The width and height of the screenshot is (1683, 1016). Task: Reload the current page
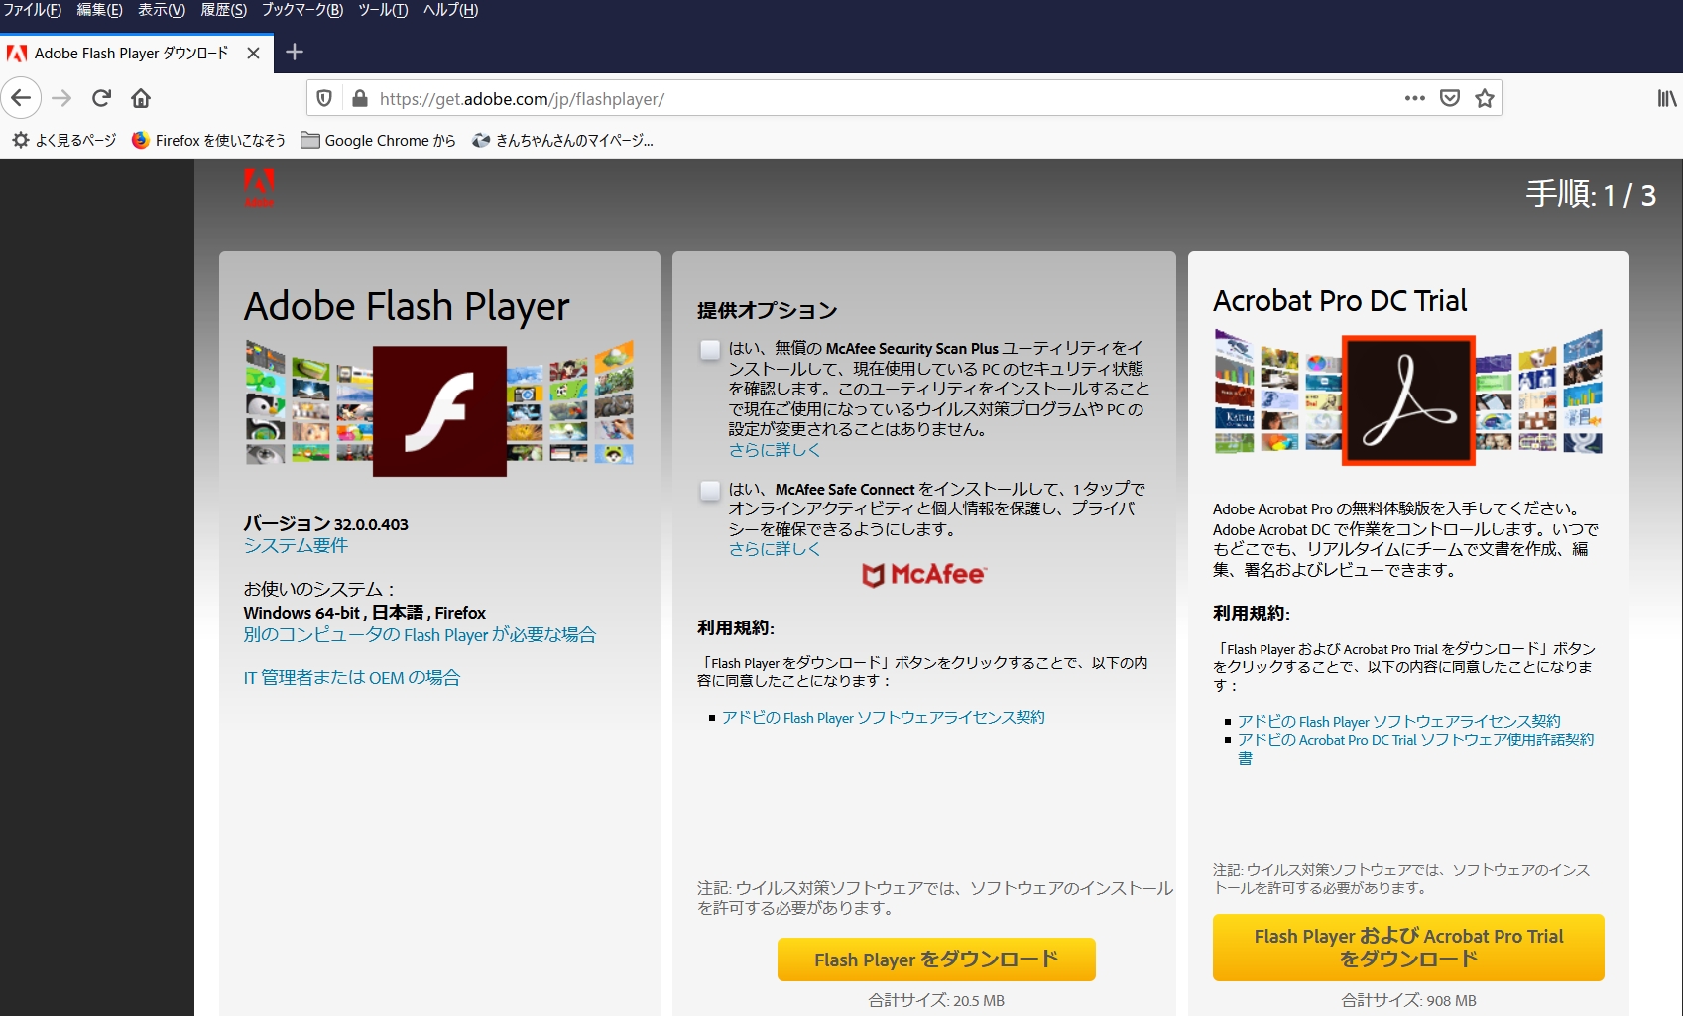pos(101,98)
